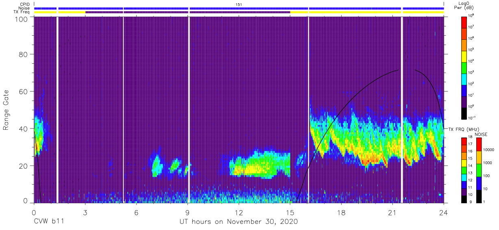Click the 'Range Gate' y-axis label
Image resolution: width=499 pixels, height=230 pixels.
(6, 110)
